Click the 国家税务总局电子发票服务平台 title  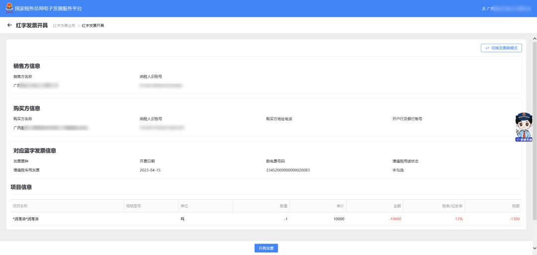click(49, 9)
